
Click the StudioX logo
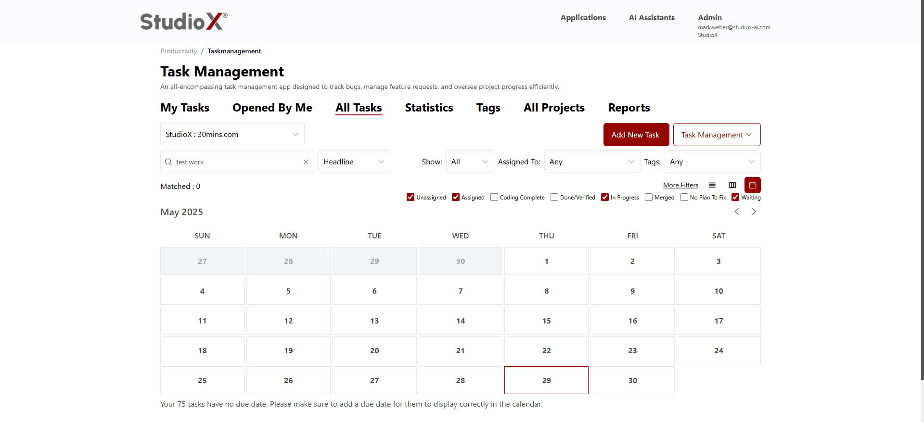pyautogui.click(x=184, y=22)
